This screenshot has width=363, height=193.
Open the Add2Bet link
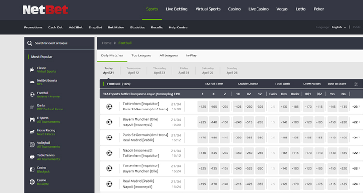pyautogui.click(x=76, y=27)
